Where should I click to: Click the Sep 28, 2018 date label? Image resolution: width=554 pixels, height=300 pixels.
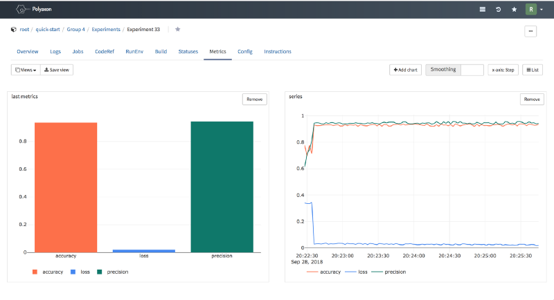307,262
